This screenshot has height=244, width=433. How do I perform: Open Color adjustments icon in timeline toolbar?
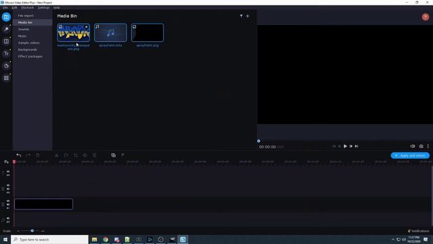[85, 155]
